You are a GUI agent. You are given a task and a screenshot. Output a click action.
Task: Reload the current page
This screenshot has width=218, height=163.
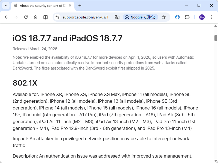[x=26, y=17]
